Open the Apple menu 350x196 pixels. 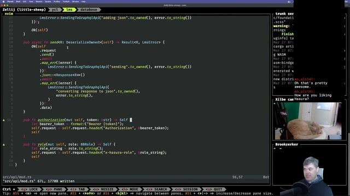tap(3, 1)
